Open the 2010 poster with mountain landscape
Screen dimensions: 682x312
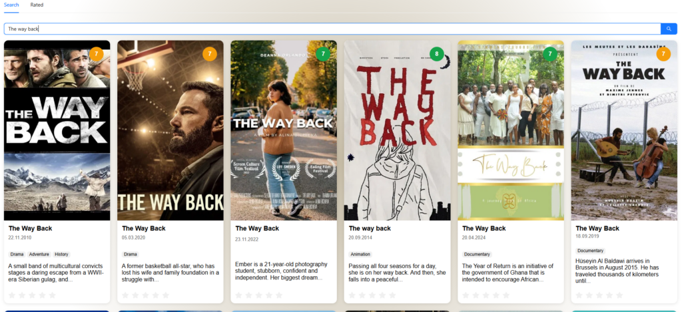57,130
